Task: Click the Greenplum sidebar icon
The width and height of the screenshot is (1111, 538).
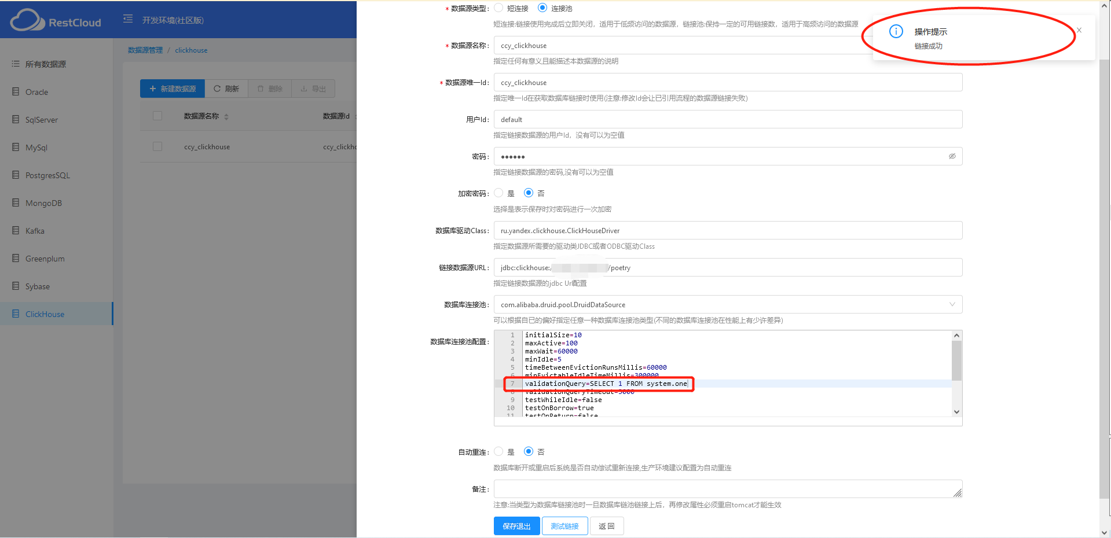Action: point(16,258)
